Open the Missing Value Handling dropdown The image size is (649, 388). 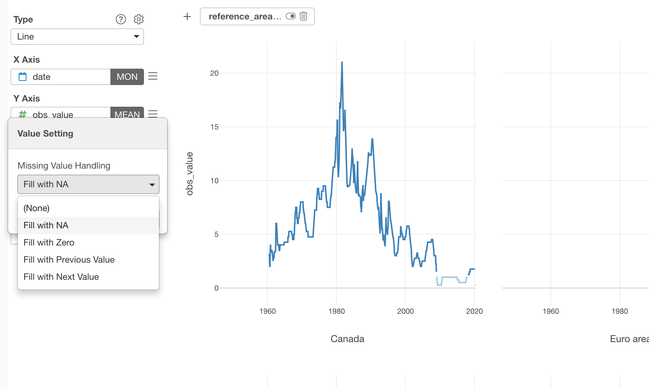88,184
